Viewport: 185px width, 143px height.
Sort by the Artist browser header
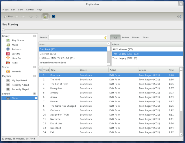pyautogui.click(x=73, y=44)
